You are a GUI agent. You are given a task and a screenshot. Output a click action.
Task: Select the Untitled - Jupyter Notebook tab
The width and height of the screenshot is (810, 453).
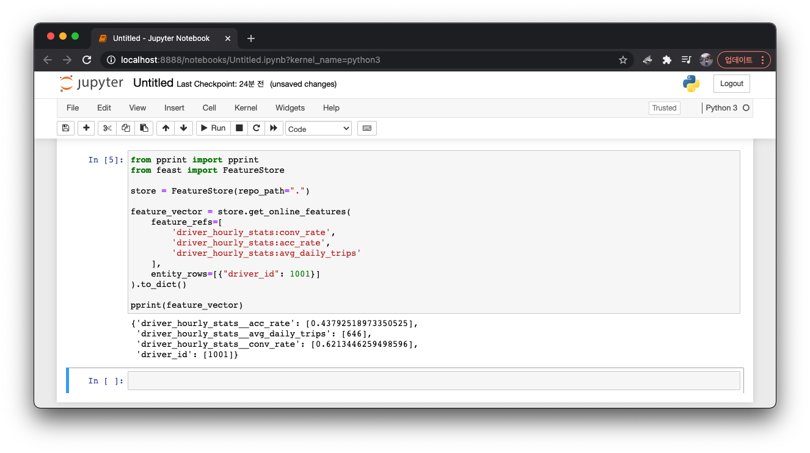coord(164,38)
